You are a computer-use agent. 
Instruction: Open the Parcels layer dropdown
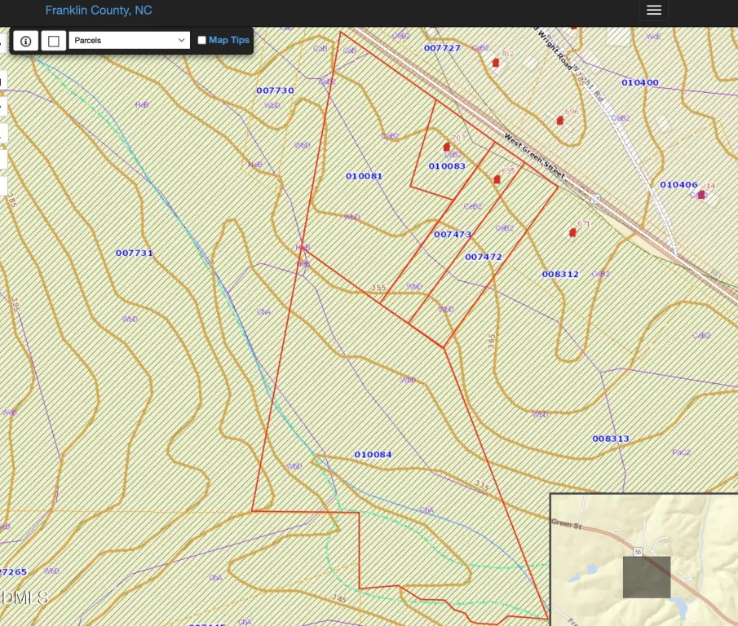130,40
